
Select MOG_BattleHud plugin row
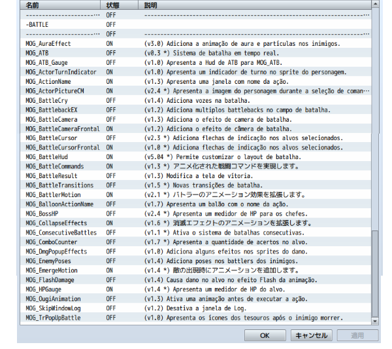click(x=196, y=157)
